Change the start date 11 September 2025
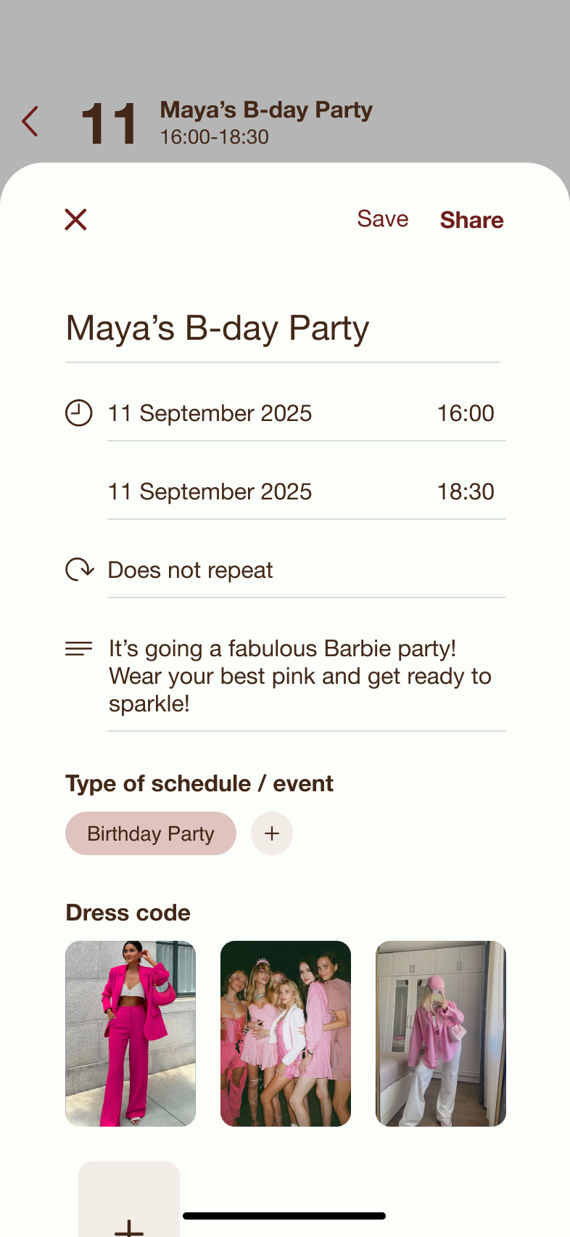Viewport: 570px width, 1237px height. [210, 414]
